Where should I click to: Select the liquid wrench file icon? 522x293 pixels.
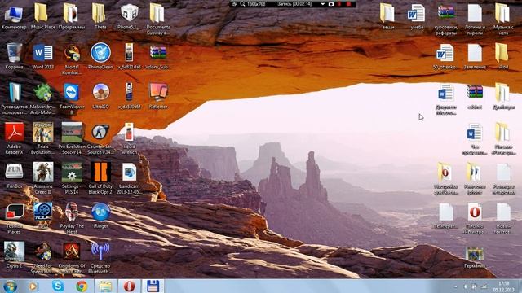(129, 138)
